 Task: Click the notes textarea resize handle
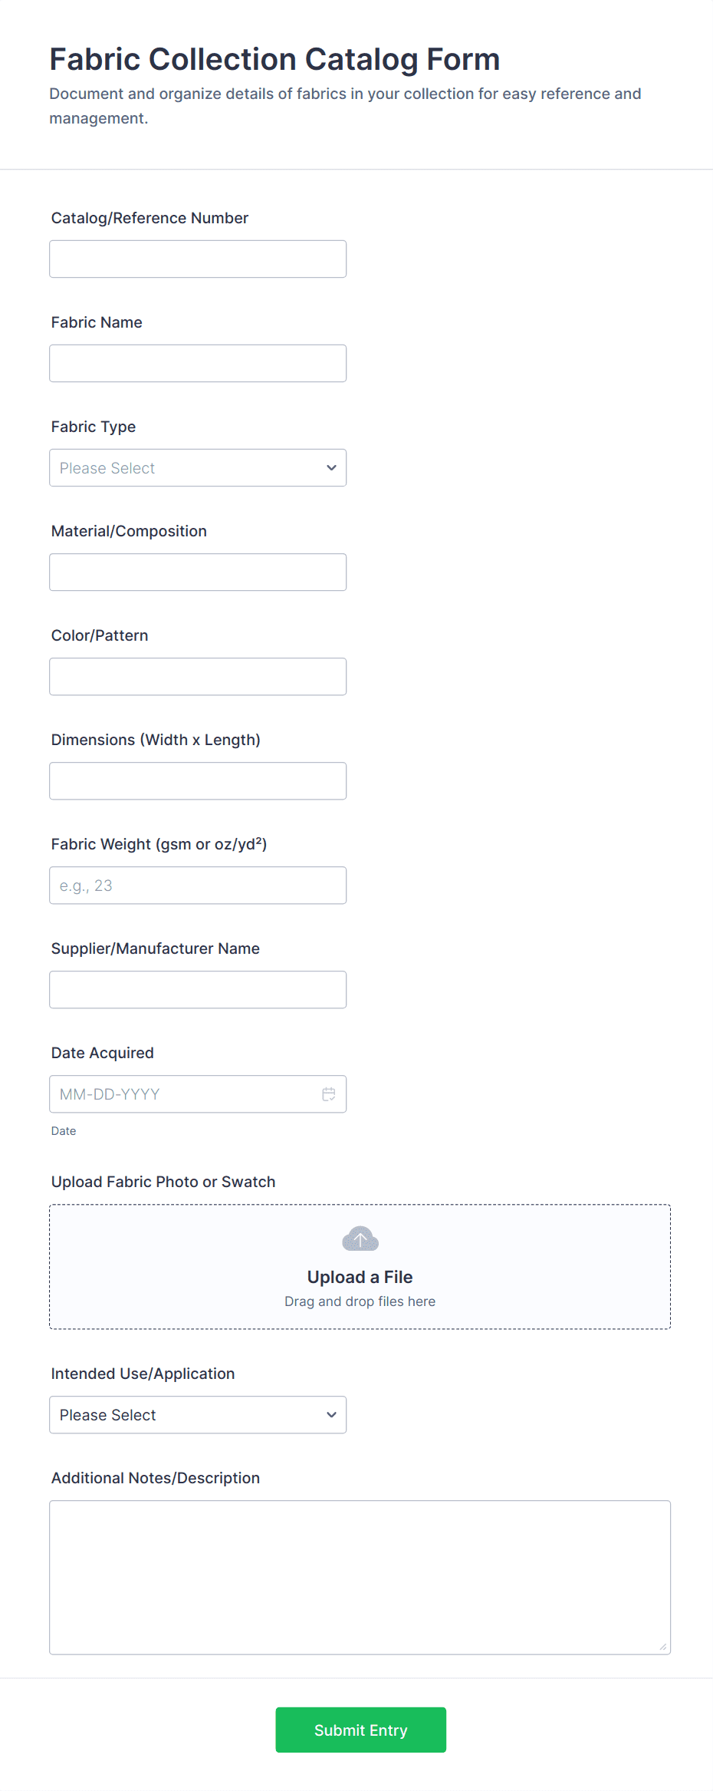(662, 1646)
